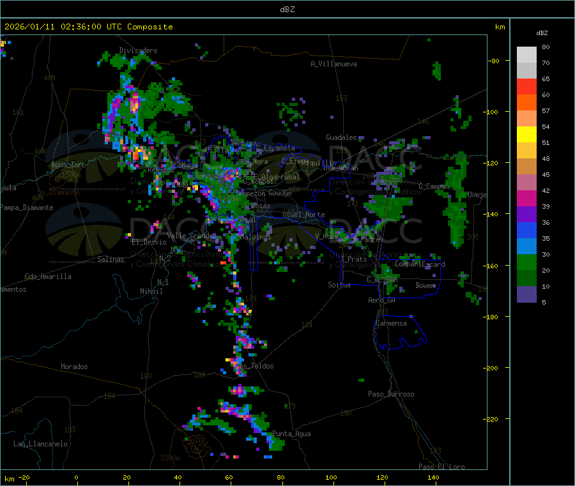
Task: Click the Atuel_Norte label
Action: [303, 215]
